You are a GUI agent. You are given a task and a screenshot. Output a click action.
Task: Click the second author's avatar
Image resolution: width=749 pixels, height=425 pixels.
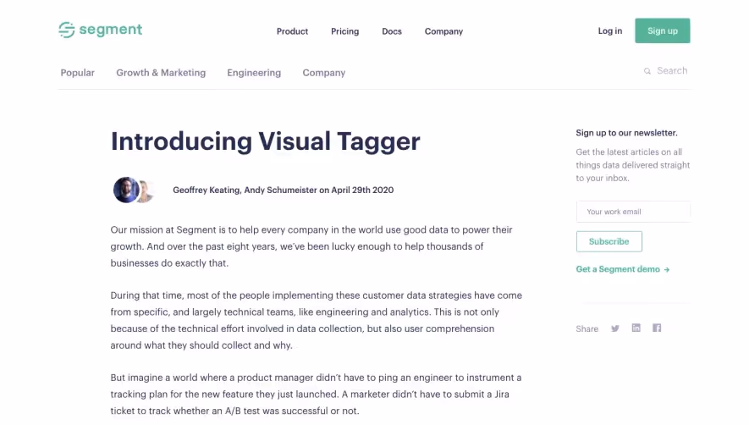147,191
